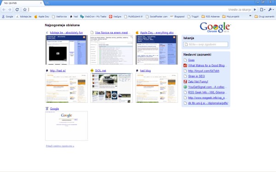
Task: Expand hidden bookmarks overflow chevron
Action: pos(250,16)
